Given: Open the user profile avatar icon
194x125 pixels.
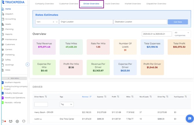Looking at the screenshot, I should [24, 121].
